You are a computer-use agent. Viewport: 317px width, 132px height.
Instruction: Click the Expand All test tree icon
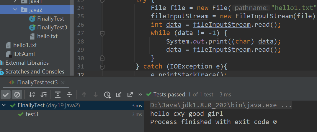point(58,94)
